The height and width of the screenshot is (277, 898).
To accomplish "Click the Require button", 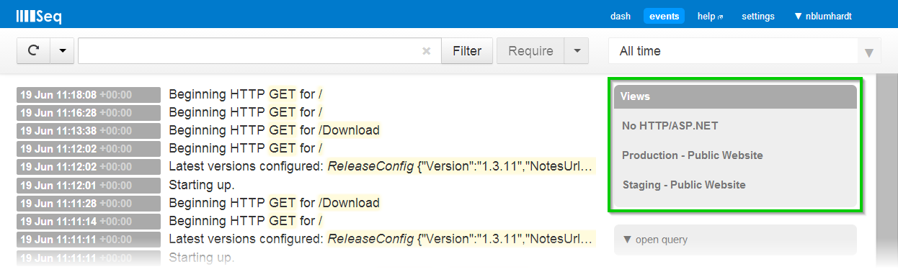I will [530, 51].
